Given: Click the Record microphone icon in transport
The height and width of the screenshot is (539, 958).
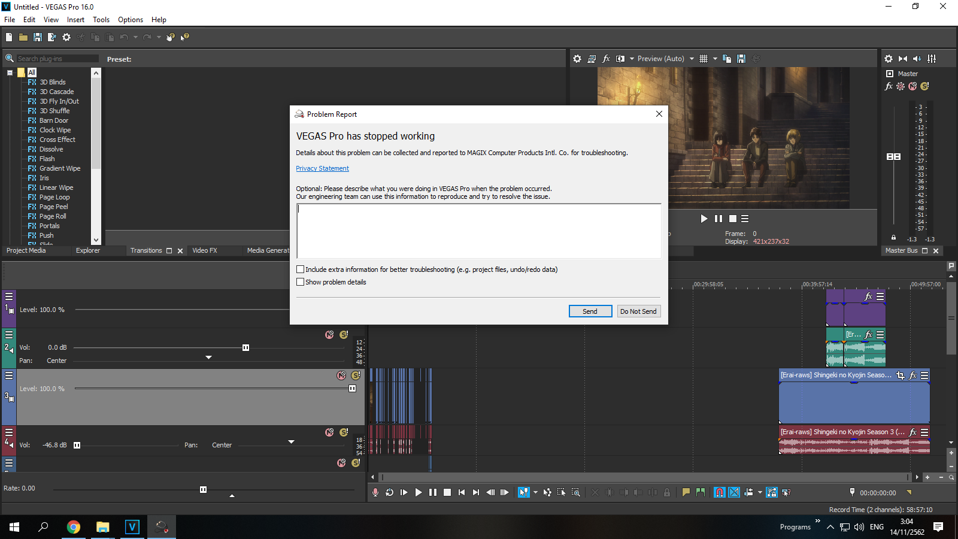Looking at the screenshot, I should (x=375, y=492).
